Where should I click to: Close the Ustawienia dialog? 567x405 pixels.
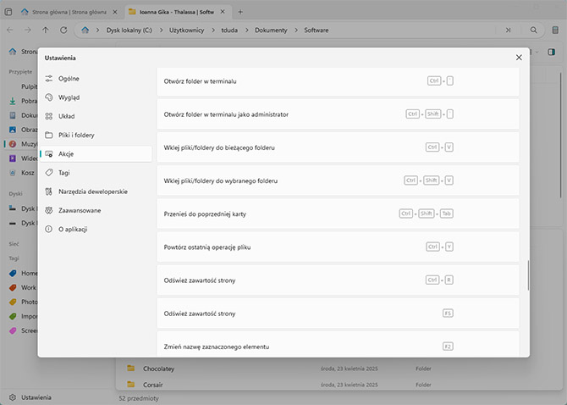519,58
